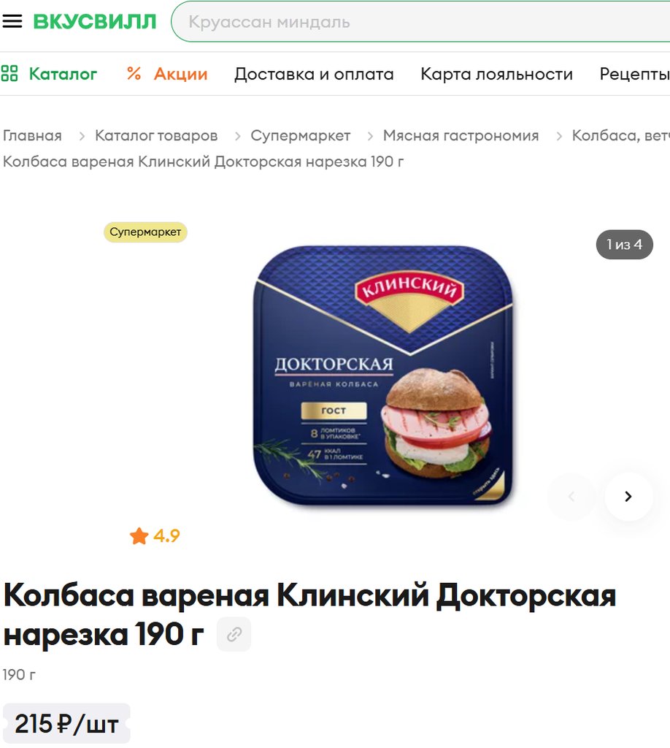Open the Каталог menu
The height and width of the screenshot is (748, 670).
pyautogui.click(x=63, y=74)
